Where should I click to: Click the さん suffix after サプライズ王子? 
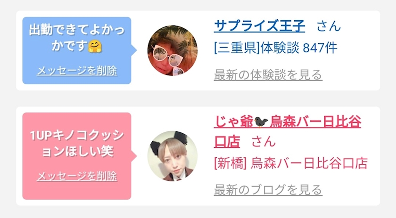(329, 26)
